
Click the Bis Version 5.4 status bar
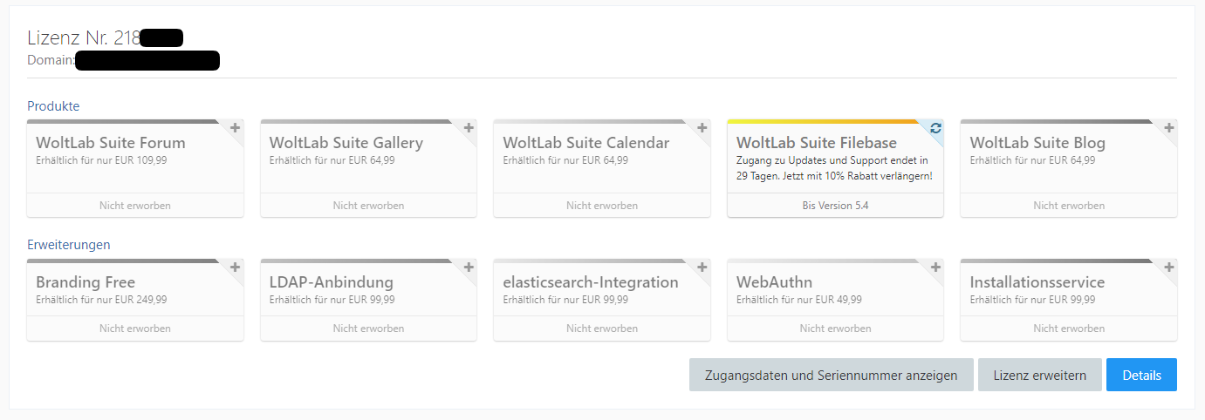click(x=835, y=206)
